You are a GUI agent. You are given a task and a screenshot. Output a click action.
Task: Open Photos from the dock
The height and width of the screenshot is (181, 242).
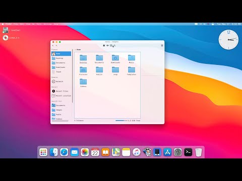(x=85, y=152)
